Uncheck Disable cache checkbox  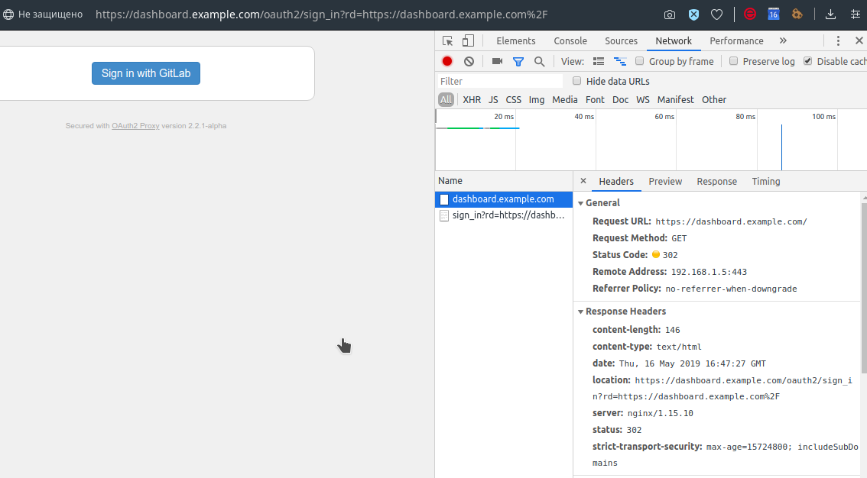pos(808,61)
